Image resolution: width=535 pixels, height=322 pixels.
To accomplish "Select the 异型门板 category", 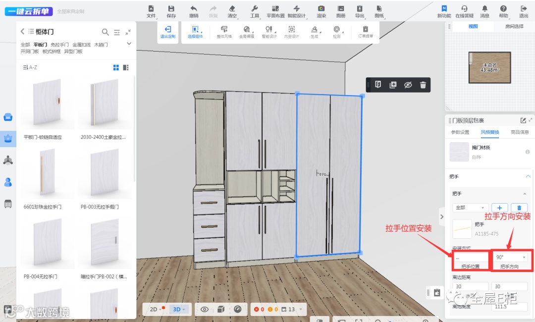I will tap(73, 52).
